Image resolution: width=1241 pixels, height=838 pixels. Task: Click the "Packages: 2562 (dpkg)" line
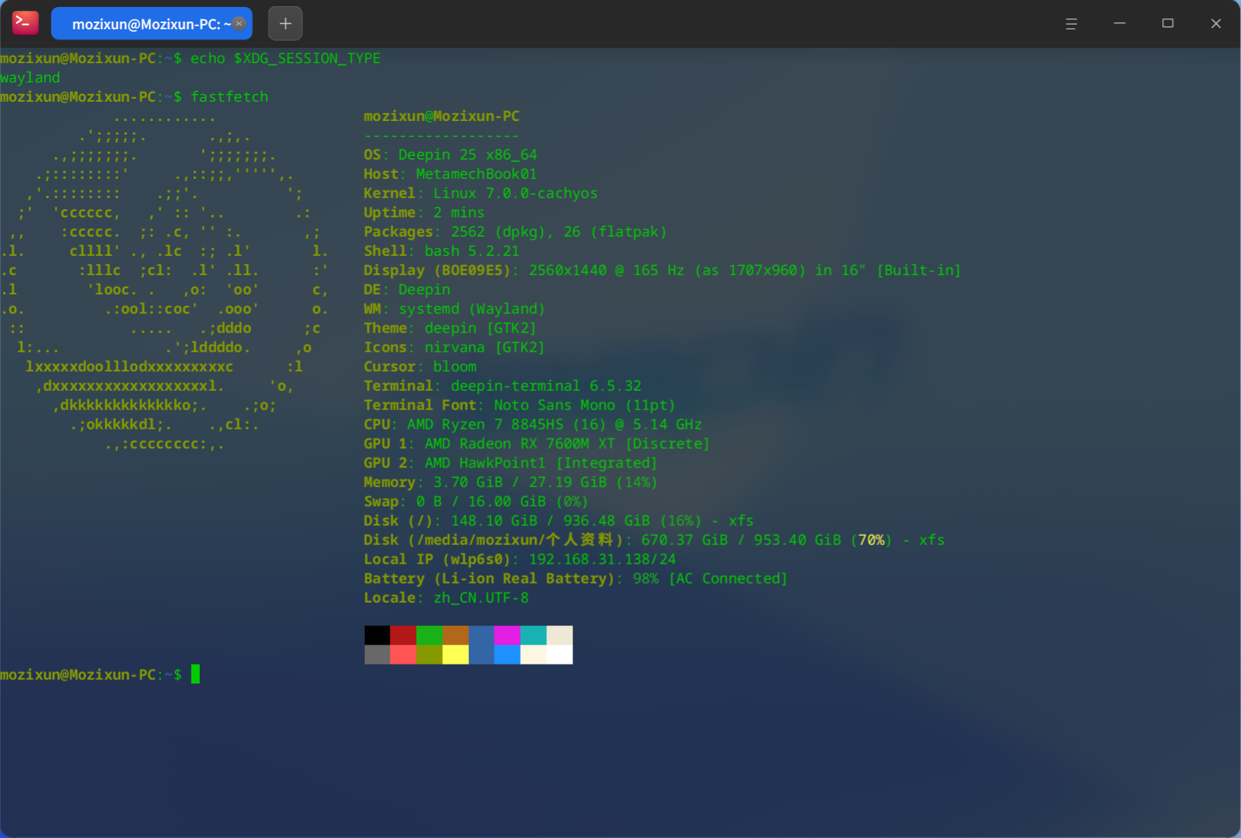(515, 232)
